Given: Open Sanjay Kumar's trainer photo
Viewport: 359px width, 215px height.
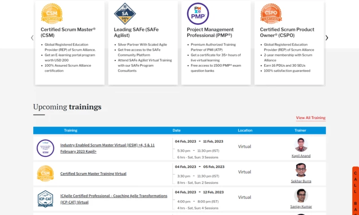Looking at the screenshot, I should [301, 196].
